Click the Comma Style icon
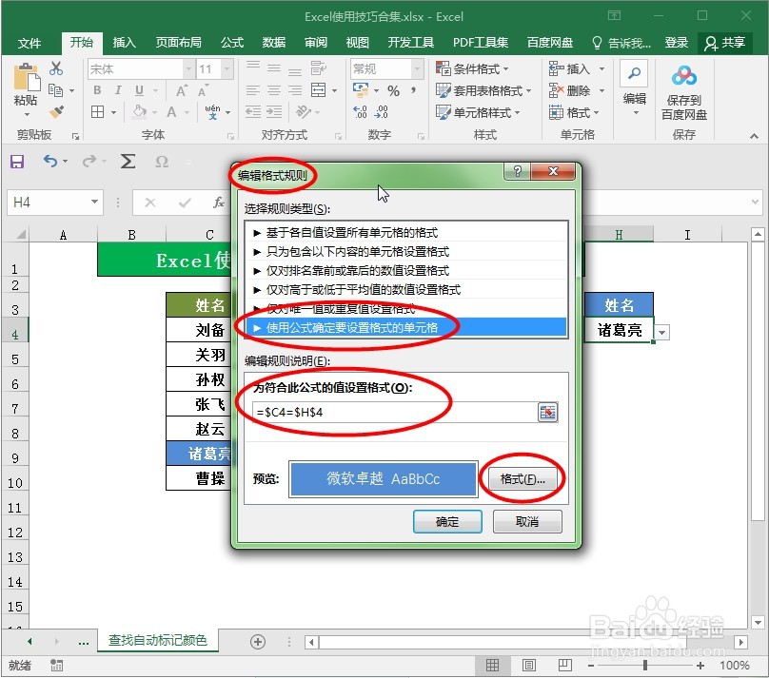769x678 pixels. point(413,90)
